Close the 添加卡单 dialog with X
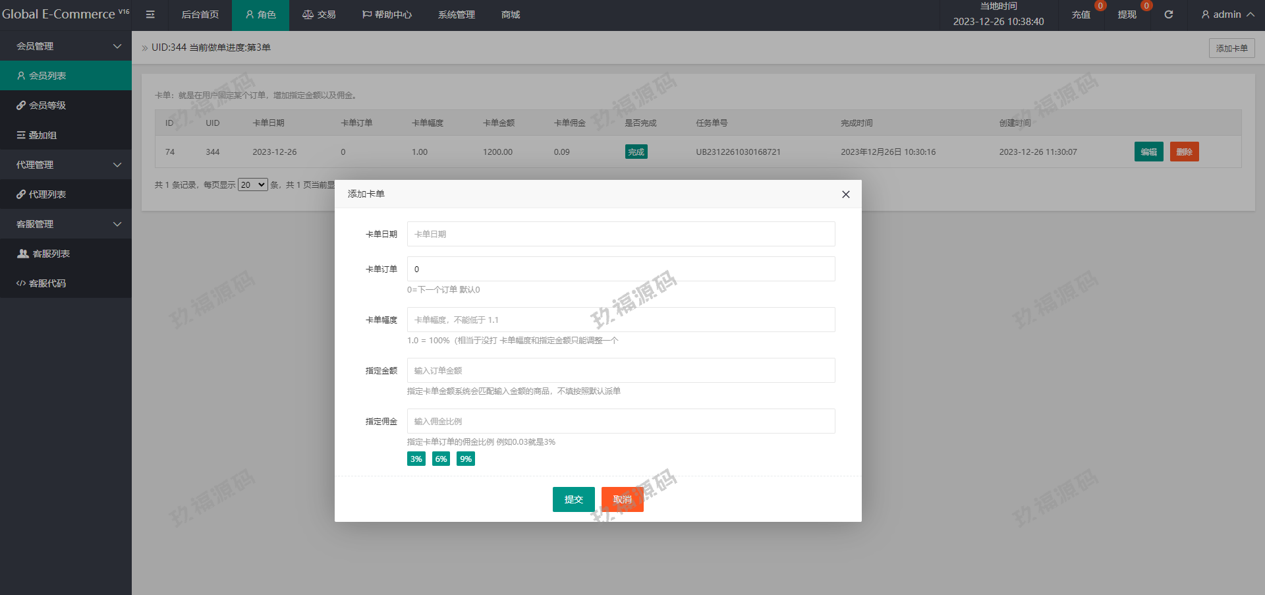Screen dimensions: 1265x595 pyautogui.click(x=845, y=194)
